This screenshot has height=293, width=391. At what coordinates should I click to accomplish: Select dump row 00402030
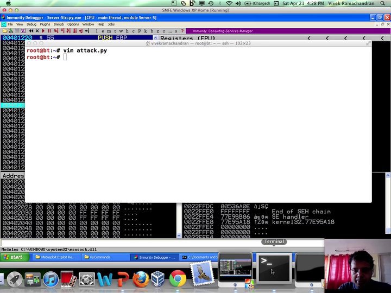click(89, 213)
